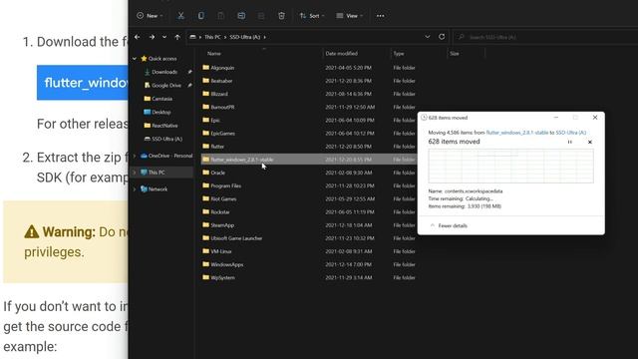Screen dimensions: 638x359
Task: Open Downloads in Quick access
Action: [x=164, y=72]
